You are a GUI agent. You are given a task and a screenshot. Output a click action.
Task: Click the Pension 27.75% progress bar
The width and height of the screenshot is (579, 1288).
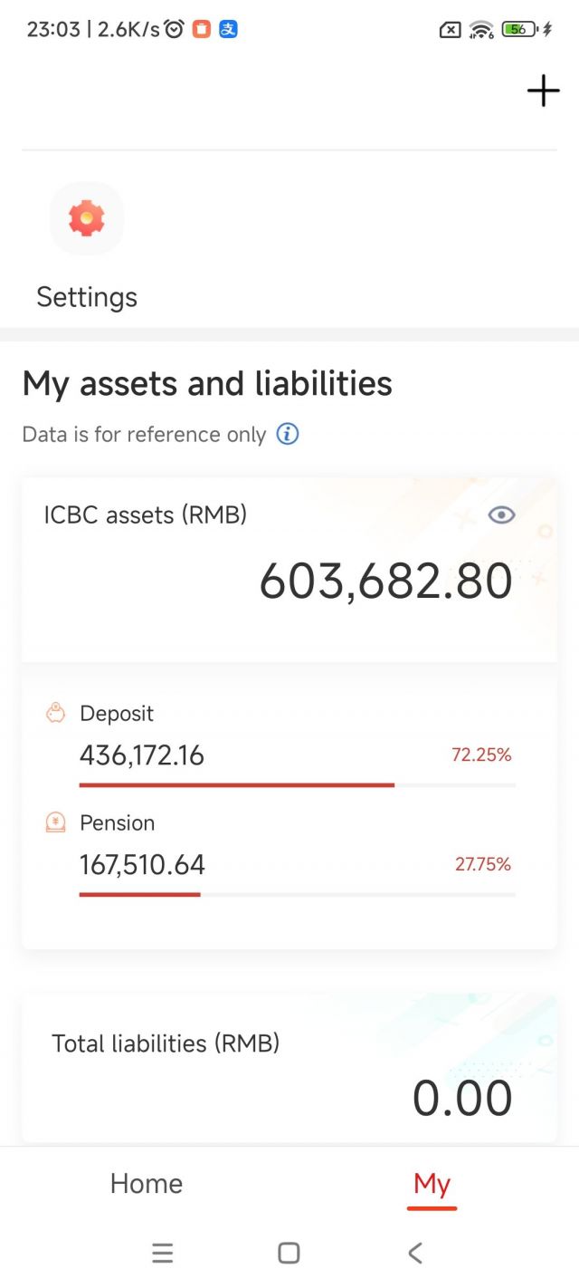pyautogui.click(x=297, y=894)
